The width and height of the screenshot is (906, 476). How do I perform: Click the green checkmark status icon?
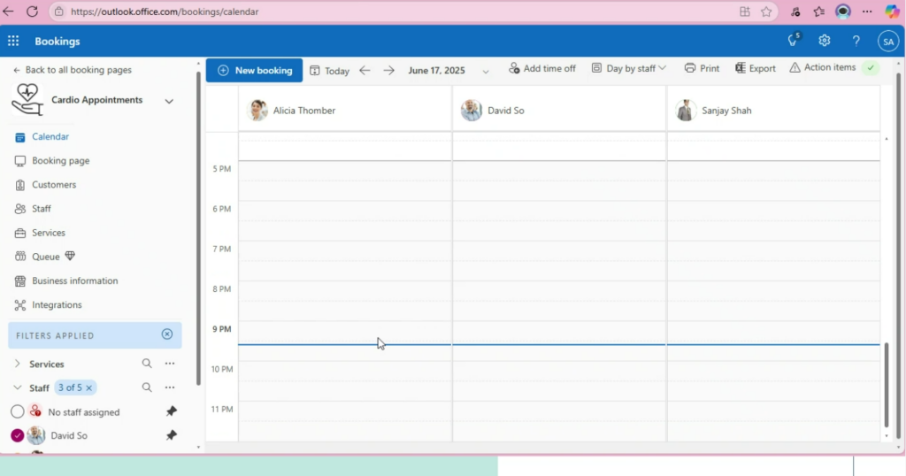[871, 68]
